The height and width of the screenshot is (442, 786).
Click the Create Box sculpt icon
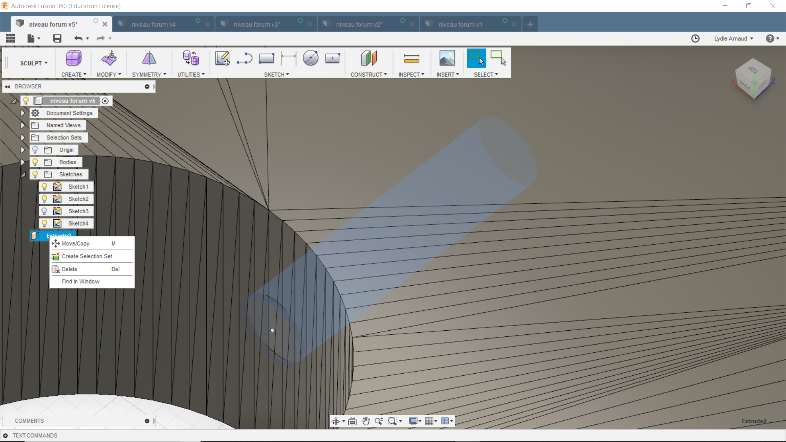(73, 59)
